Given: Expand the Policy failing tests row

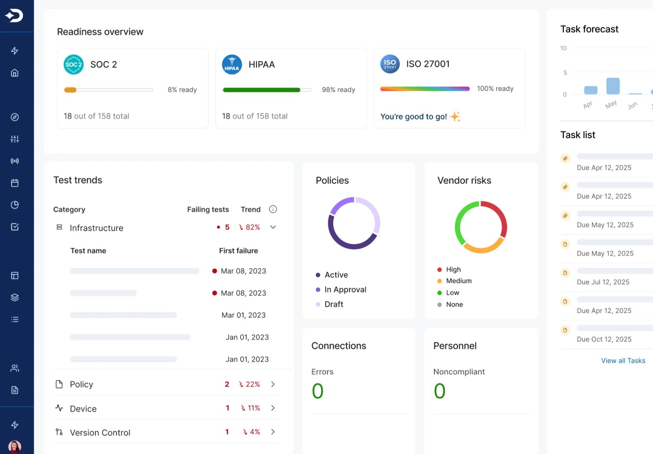Looking at the screenshot, I should pos(273,384).
